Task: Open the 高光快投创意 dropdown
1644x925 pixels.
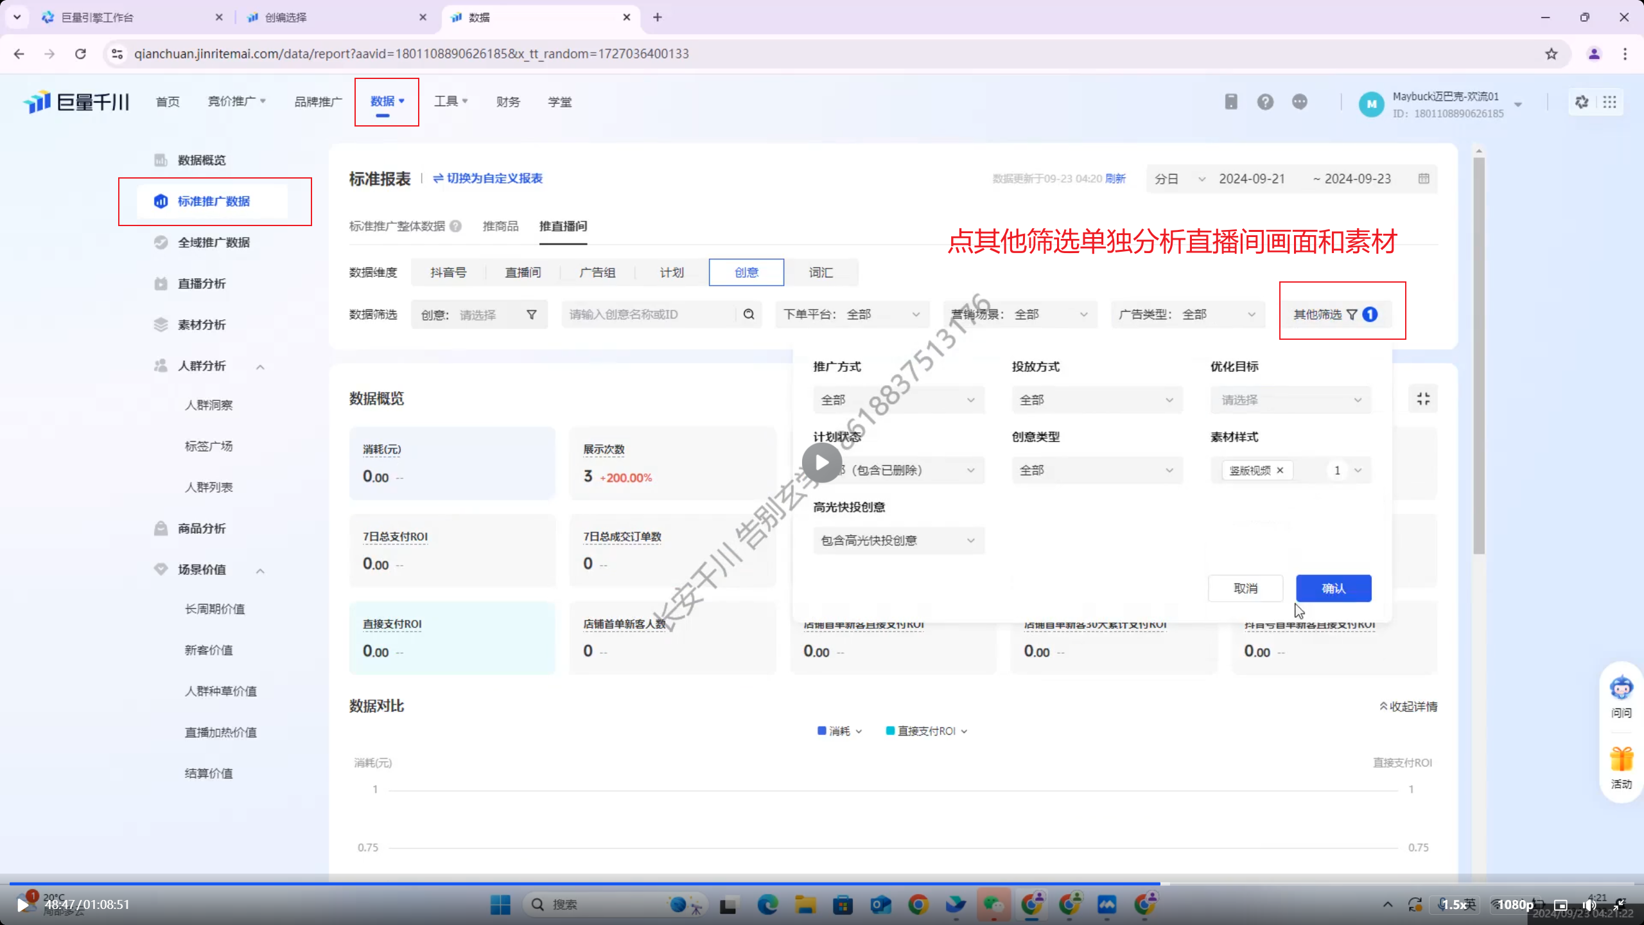Action: (898, 540)
